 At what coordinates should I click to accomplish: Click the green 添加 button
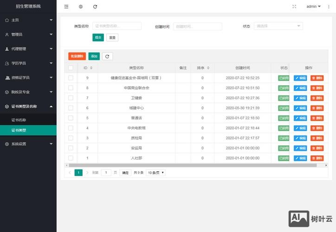[x=94, y=56]
